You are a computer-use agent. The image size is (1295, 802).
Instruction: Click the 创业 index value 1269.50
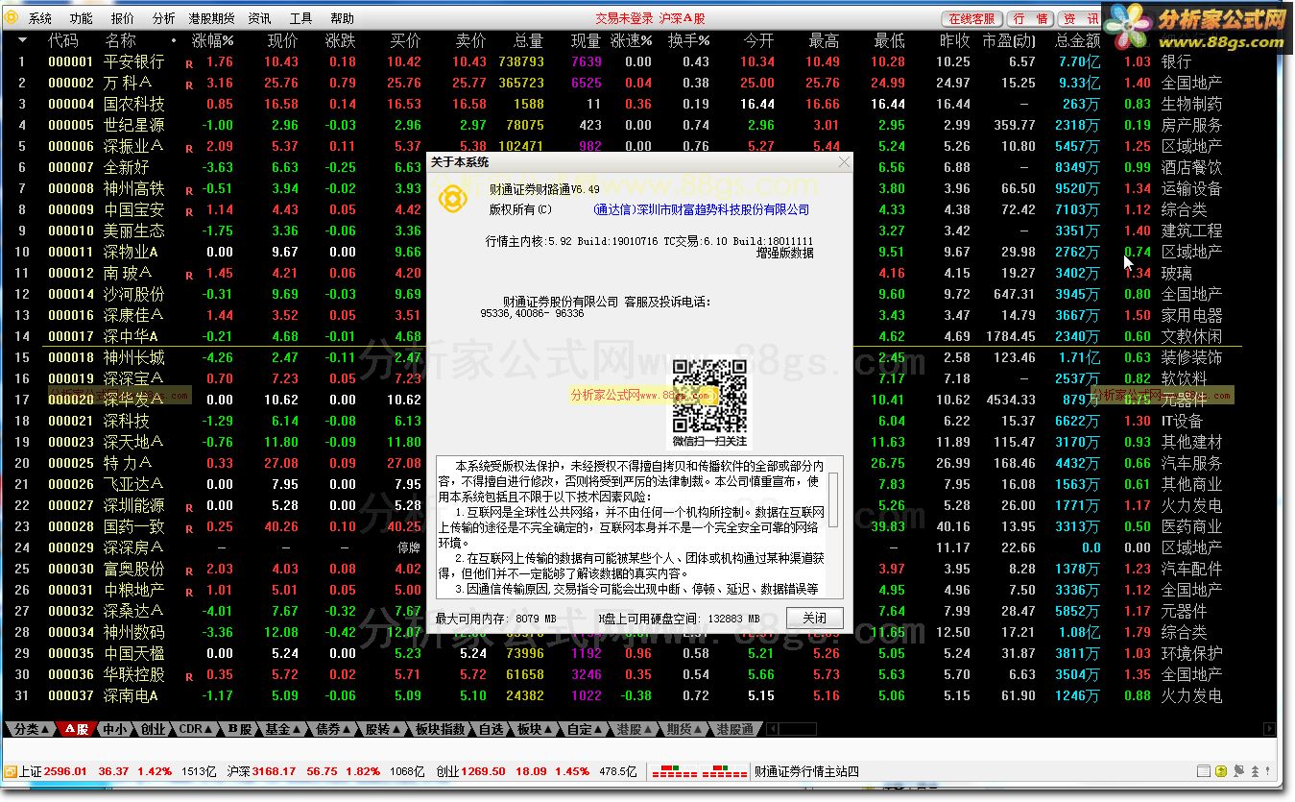pos(484,771)
